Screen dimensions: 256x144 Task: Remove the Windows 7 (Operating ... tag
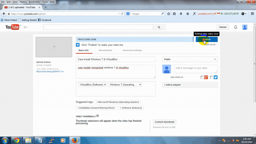140,85
